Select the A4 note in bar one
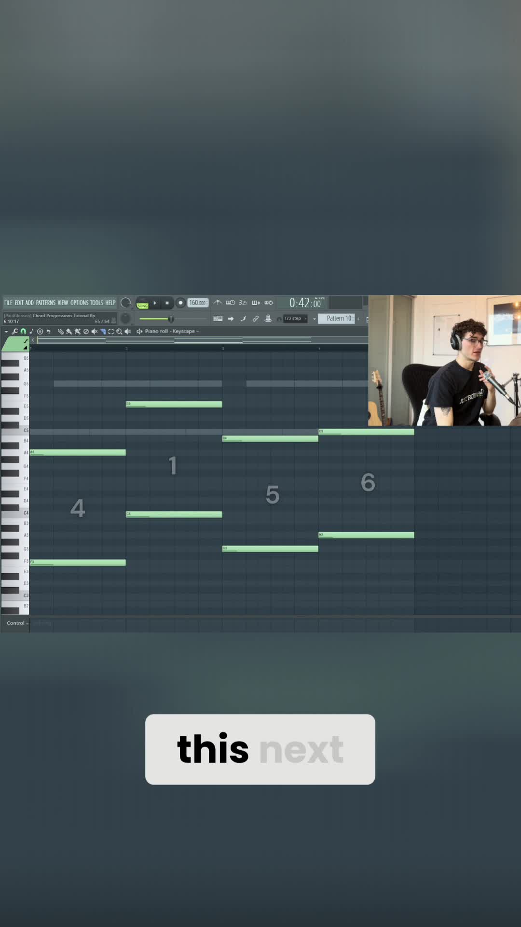521x927 pixels. 78,452
